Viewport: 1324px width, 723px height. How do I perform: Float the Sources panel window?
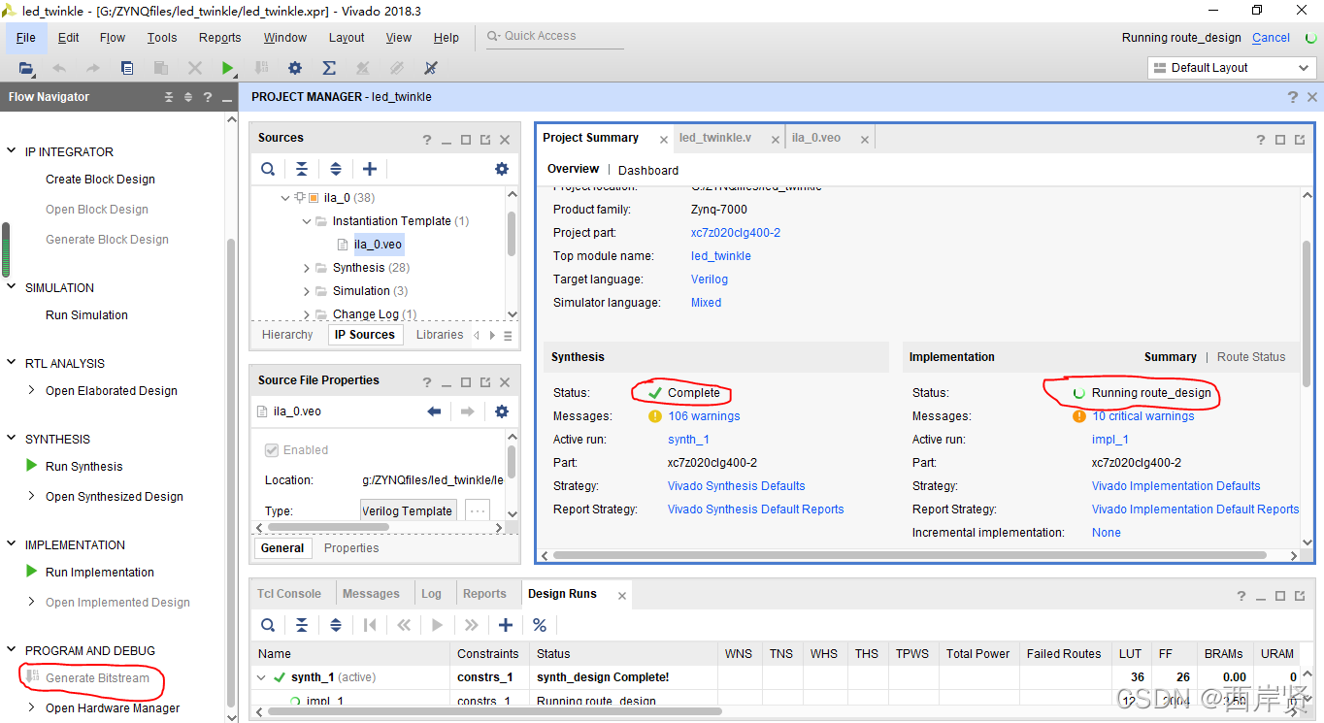point(485,140)
